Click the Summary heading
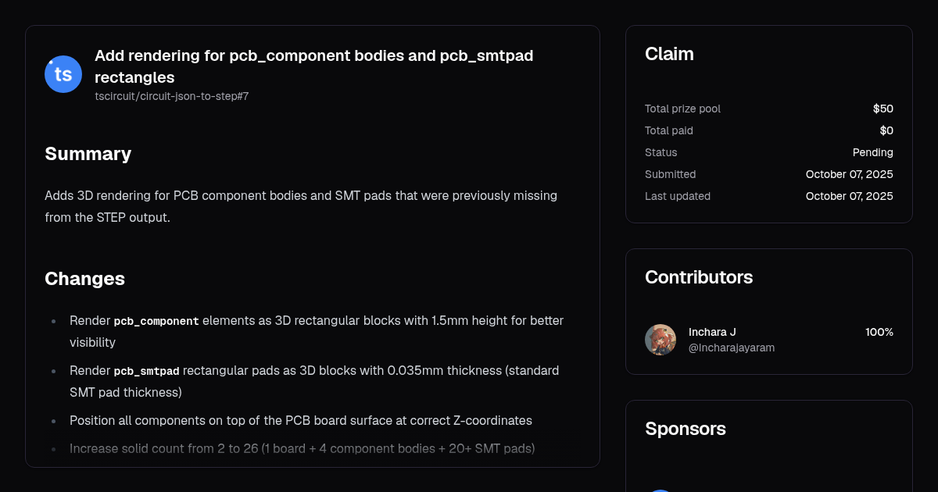This screenshot has height=492, width=938. point(88,154)
